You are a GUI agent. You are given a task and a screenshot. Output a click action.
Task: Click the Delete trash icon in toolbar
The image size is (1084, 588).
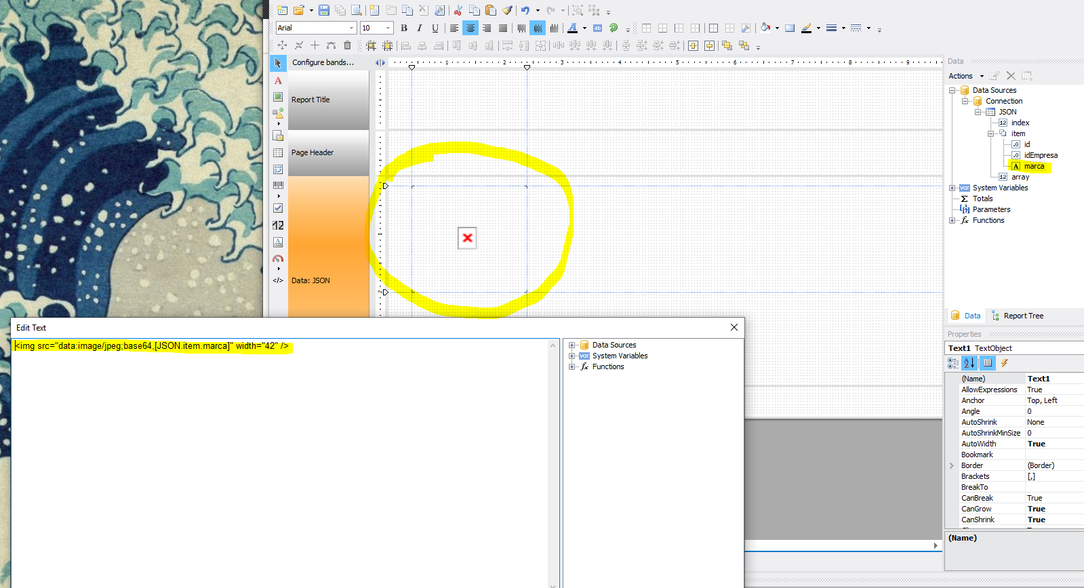point(347,45)
